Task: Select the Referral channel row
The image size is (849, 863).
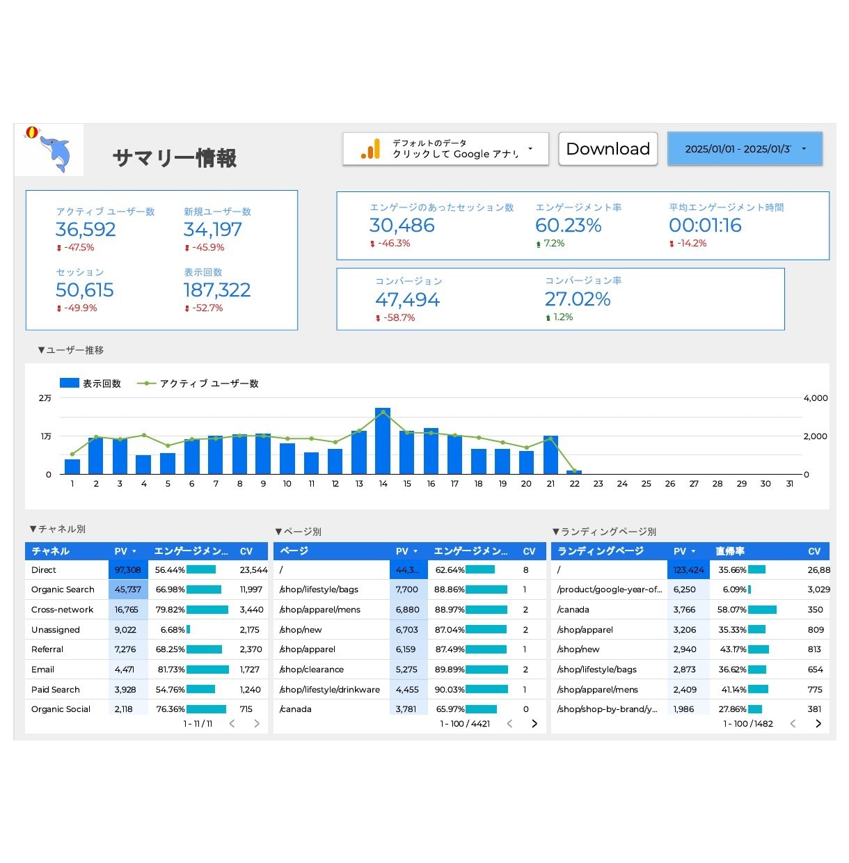Action: pyautogui.click(x=146, y=649)
